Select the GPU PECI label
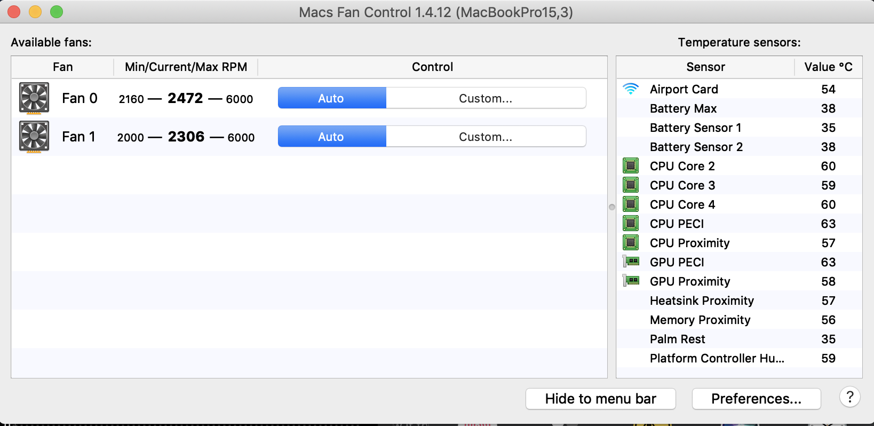This screenshot has height=426, width=874. tap(677, 262)
